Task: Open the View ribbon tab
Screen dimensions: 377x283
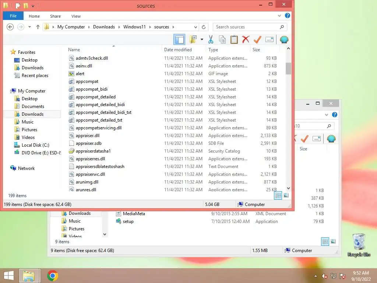Action: coord(76,16)
